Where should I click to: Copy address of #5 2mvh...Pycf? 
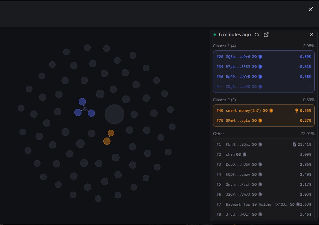pos(260,184)
